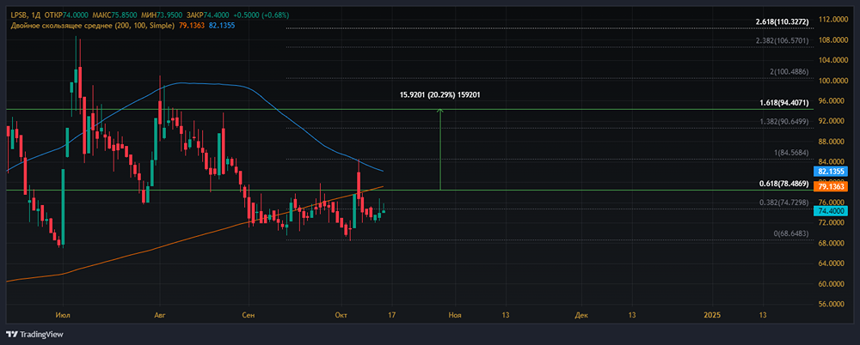The image size is (860, 345).
Task: Select Fibonacci level label 0(68.6483)
Action: coord(790,233)
